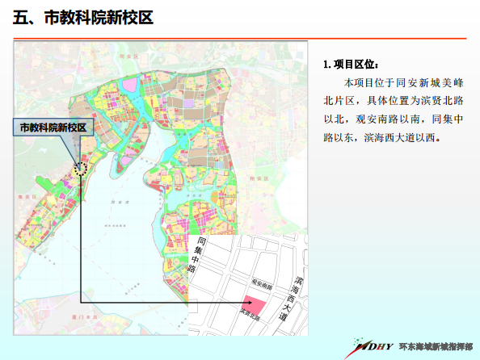Select the orange horizontal divider line

pyautogui.click(x=240, y=39)
